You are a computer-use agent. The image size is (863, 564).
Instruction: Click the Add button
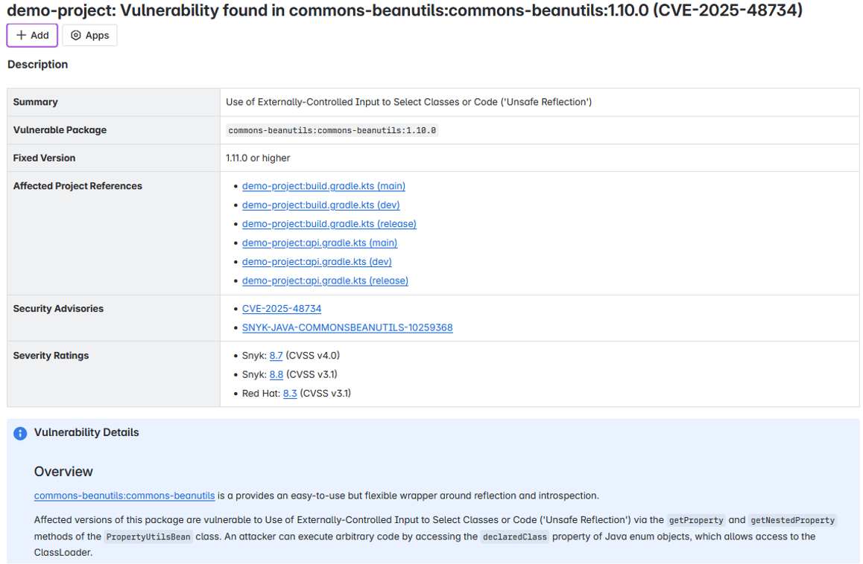click(x=32, y=35)
